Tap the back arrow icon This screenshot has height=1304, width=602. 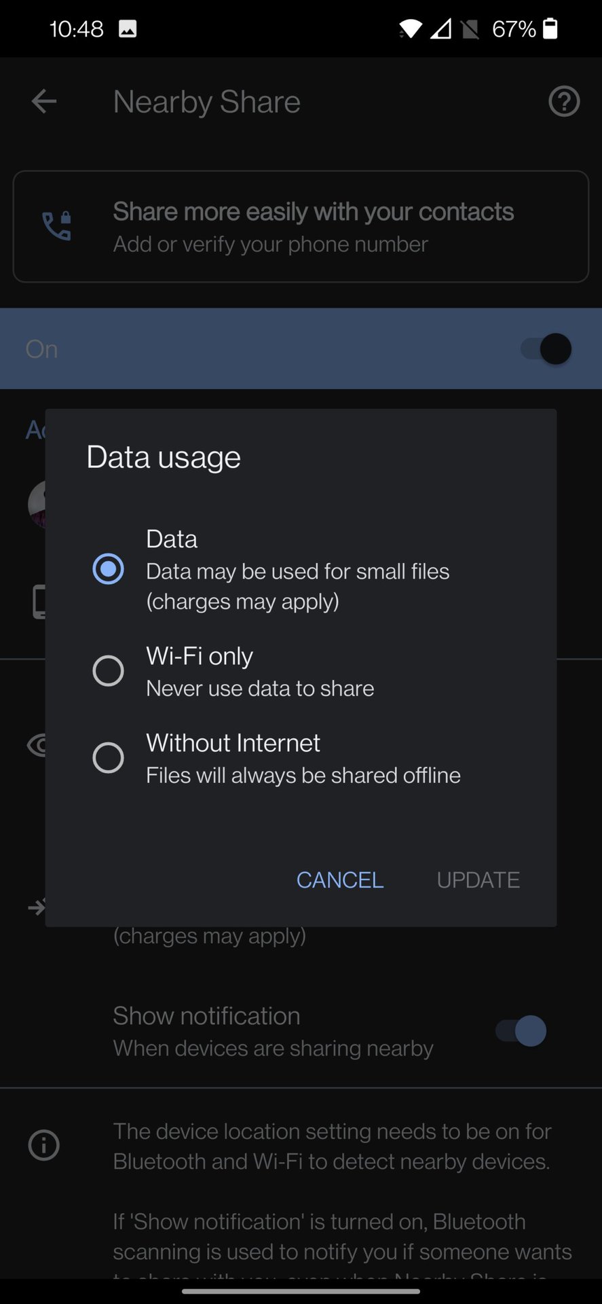pos(44,102)
